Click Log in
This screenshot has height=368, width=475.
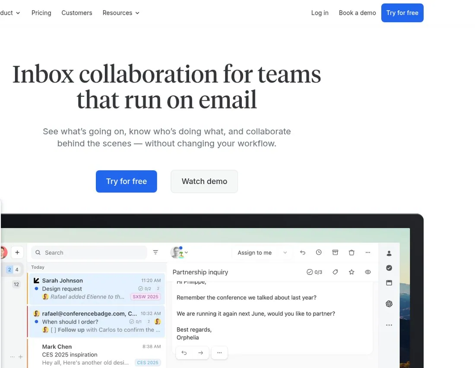320,13
